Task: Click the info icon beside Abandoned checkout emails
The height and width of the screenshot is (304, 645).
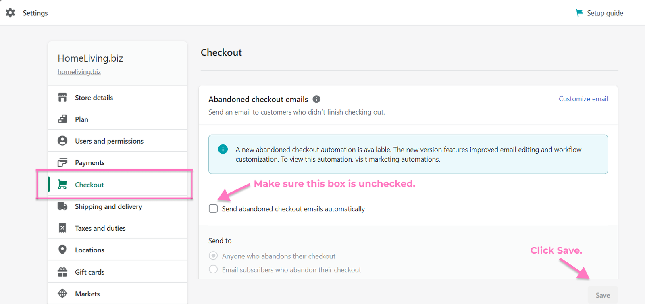Action: click(316, 99)
